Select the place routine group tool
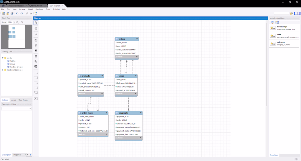301x161 pixels. pos(36,66)
